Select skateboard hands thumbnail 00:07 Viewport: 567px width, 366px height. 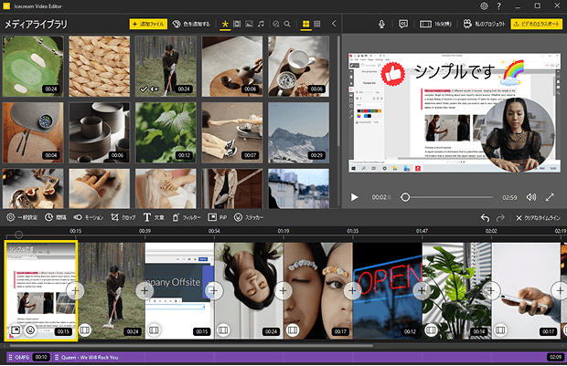pos(232,132)
